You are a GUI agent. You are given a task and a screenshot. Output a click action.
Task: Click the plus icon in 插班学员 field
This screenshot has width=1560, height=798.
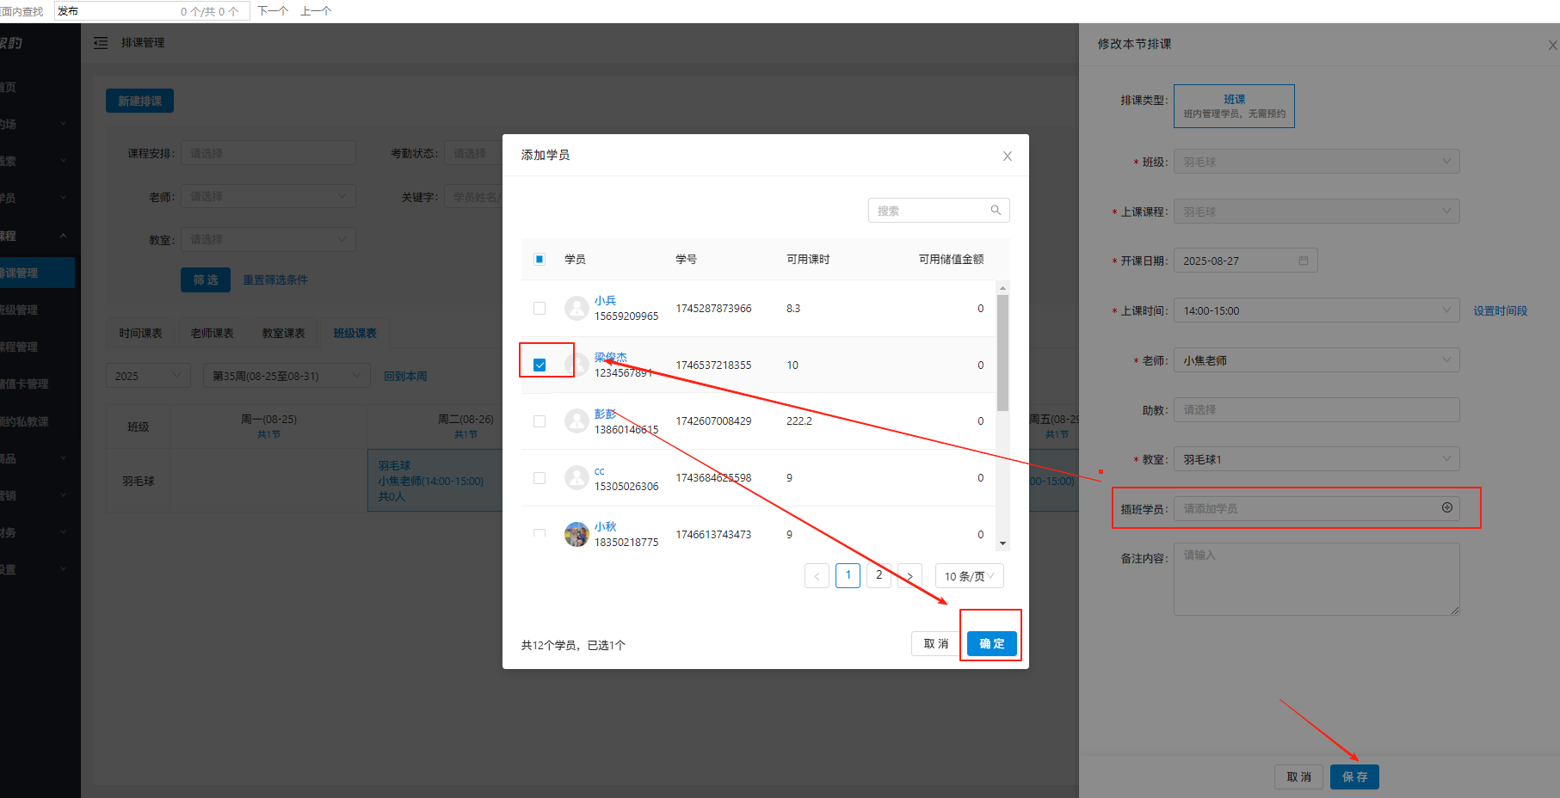(1446, 508)
